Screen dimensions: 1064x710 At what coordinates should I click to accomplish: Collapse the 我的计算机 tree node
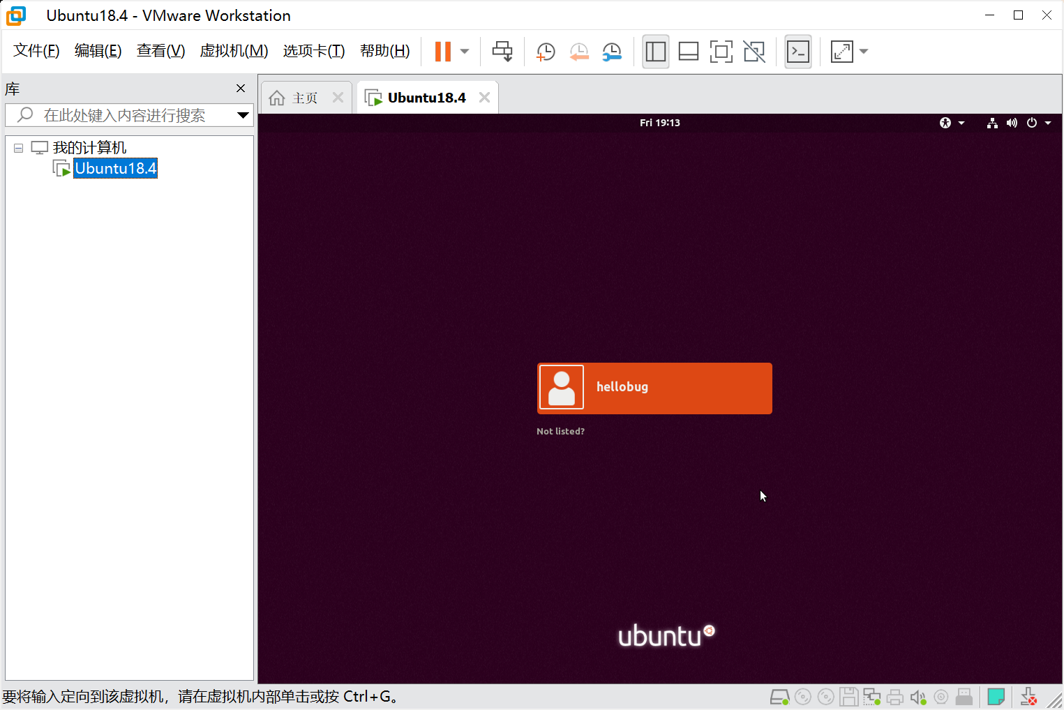tap(18, 147)
